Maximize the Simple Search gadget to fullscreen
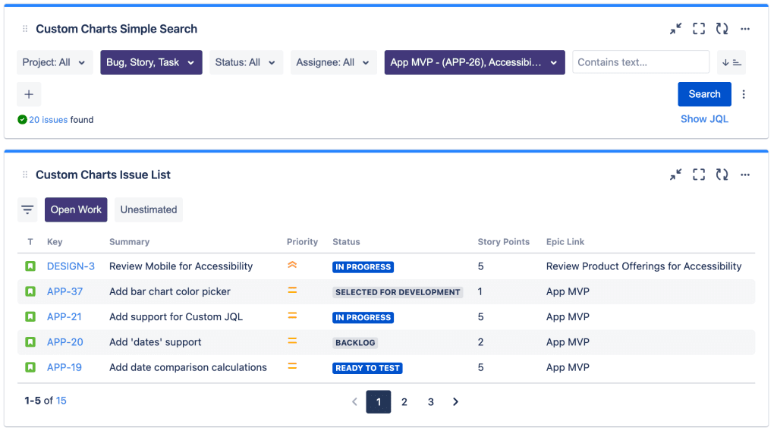Viewport: 777px width, 434px height. pos(699,29)
